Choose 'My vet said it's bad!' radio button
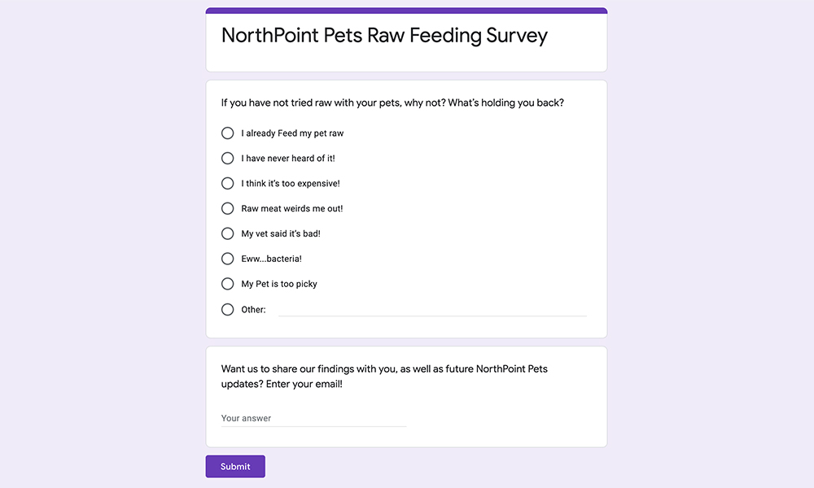The width and height of the screenshot is (814, 488). tap(227, 233)
